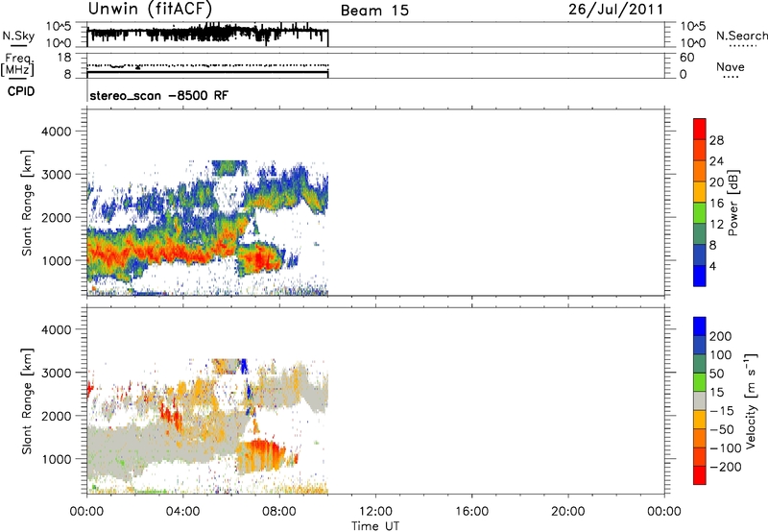Click the Velocity [m s-1] color bar label
Screen dimensions: 768x532
751,400
